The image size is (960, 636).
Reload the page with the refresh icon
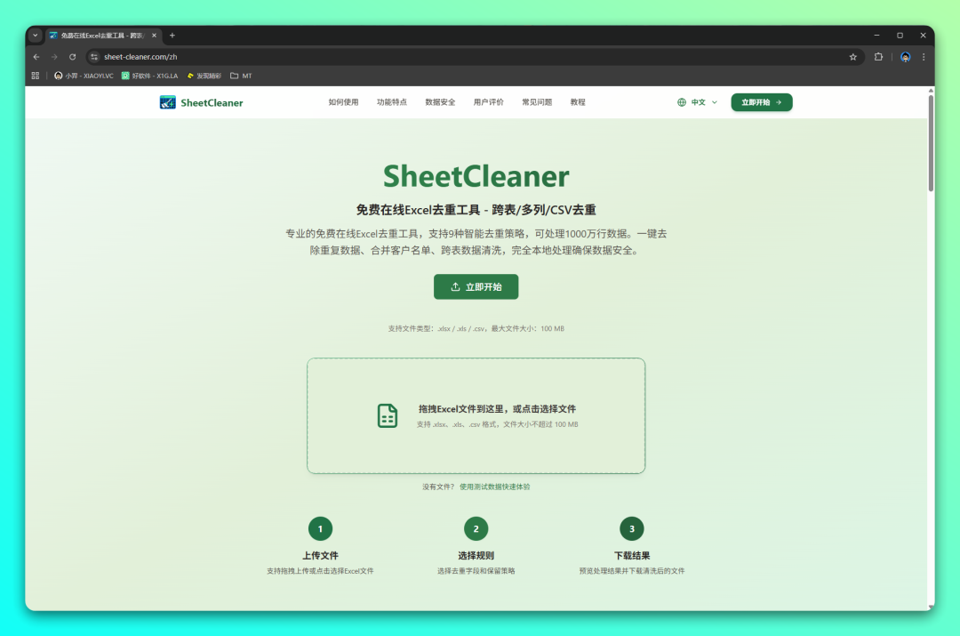72,57
